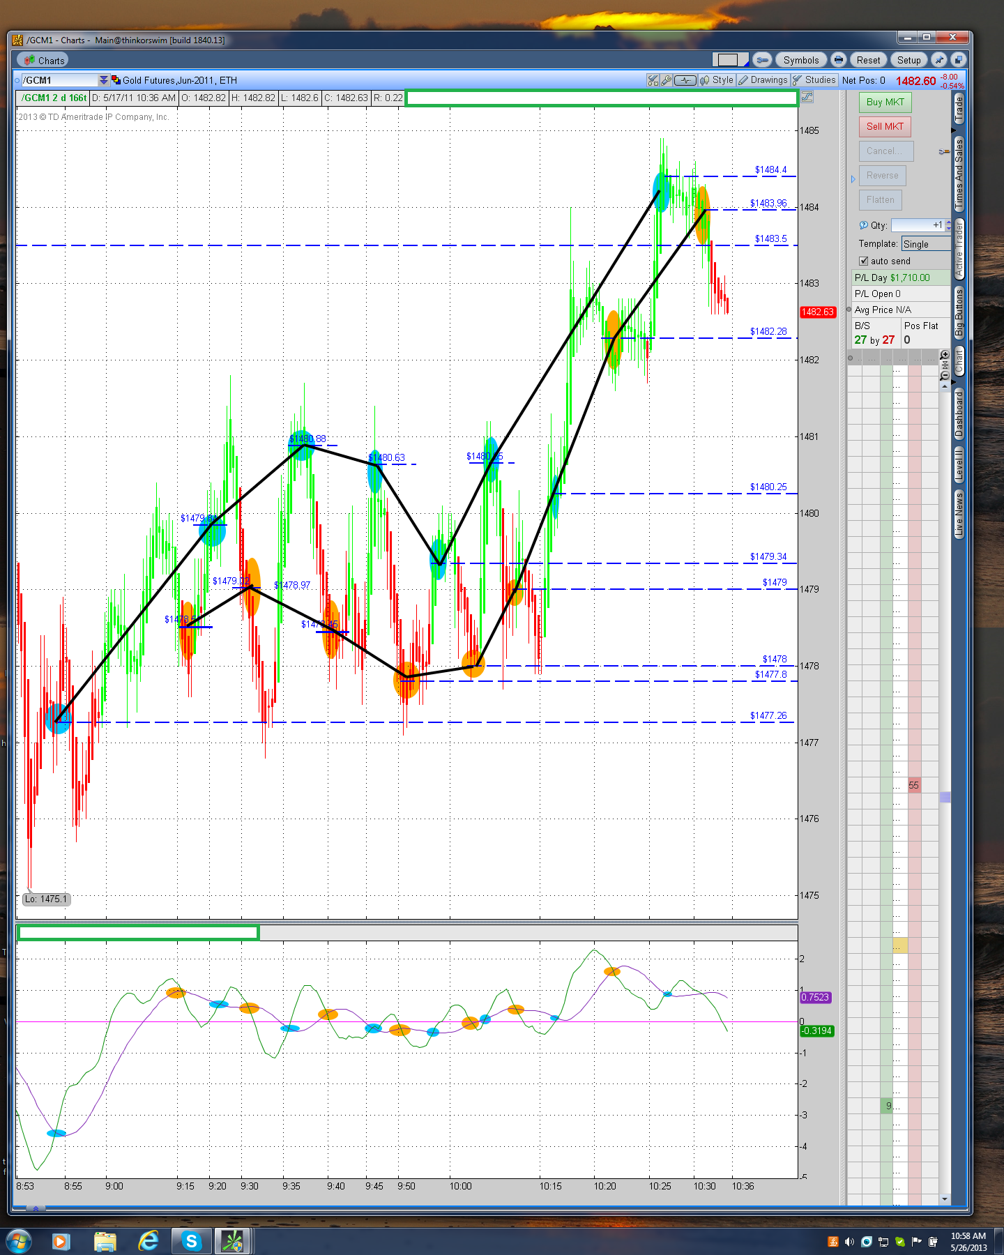The width and height of the screenshot is (1004, 1255).
Task: Click the 55 cell in the price ladder
Action: point(914,785)
